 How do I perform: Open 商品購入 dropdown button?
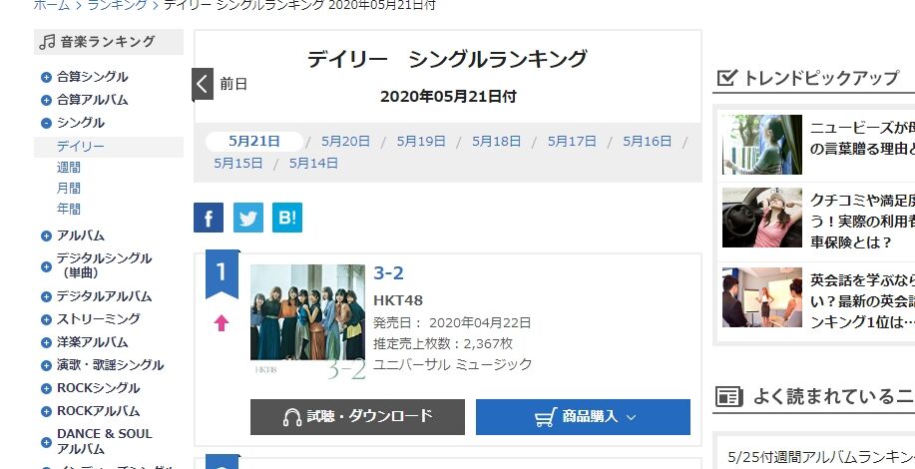click(x=583, y=417)
